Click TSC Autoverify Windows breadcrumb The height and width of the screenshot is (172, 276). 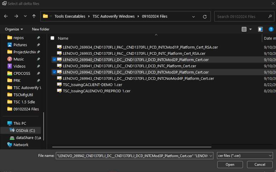[113, 16]
